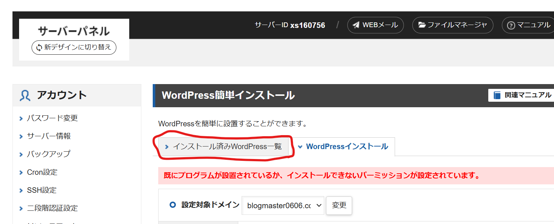This screenshot has width=554, height=224.
Task: Click the book icon on 関連マニュアル
Action: point(497,95)
